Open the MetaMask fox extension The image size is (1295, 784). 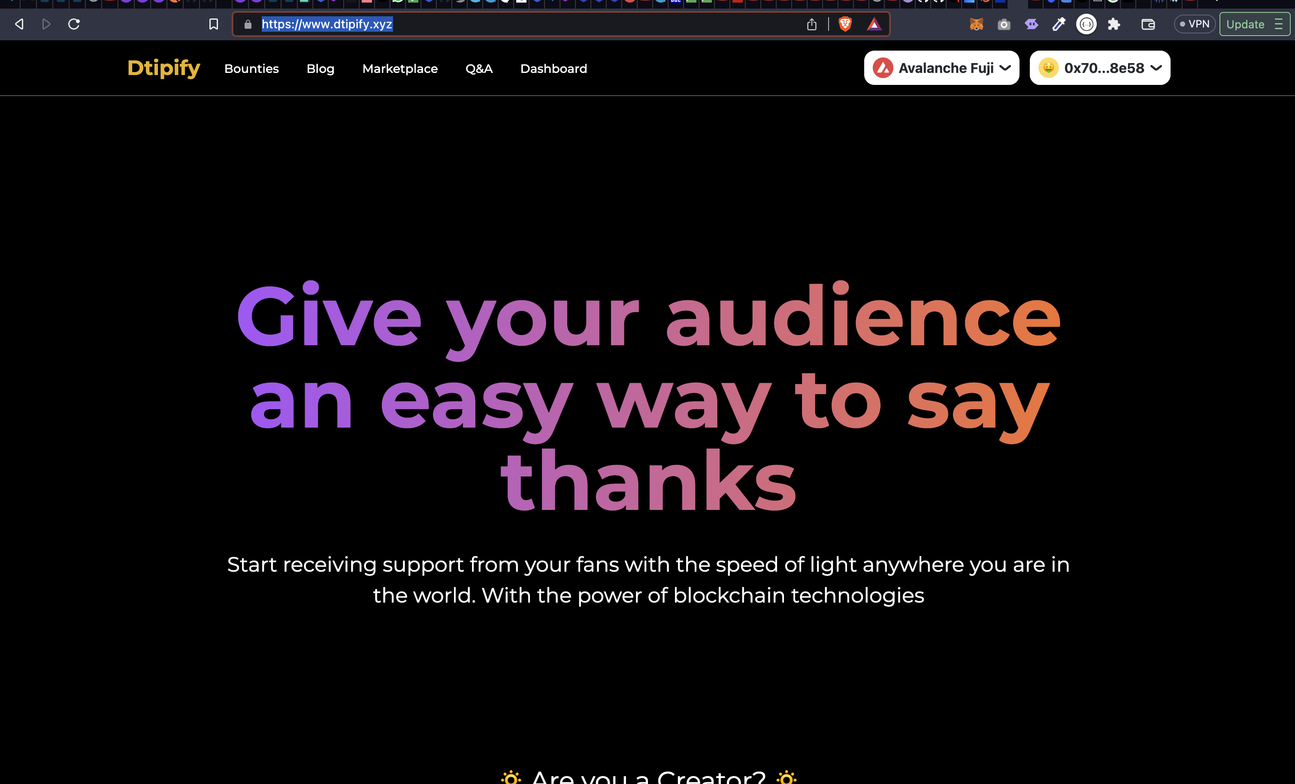976,24
